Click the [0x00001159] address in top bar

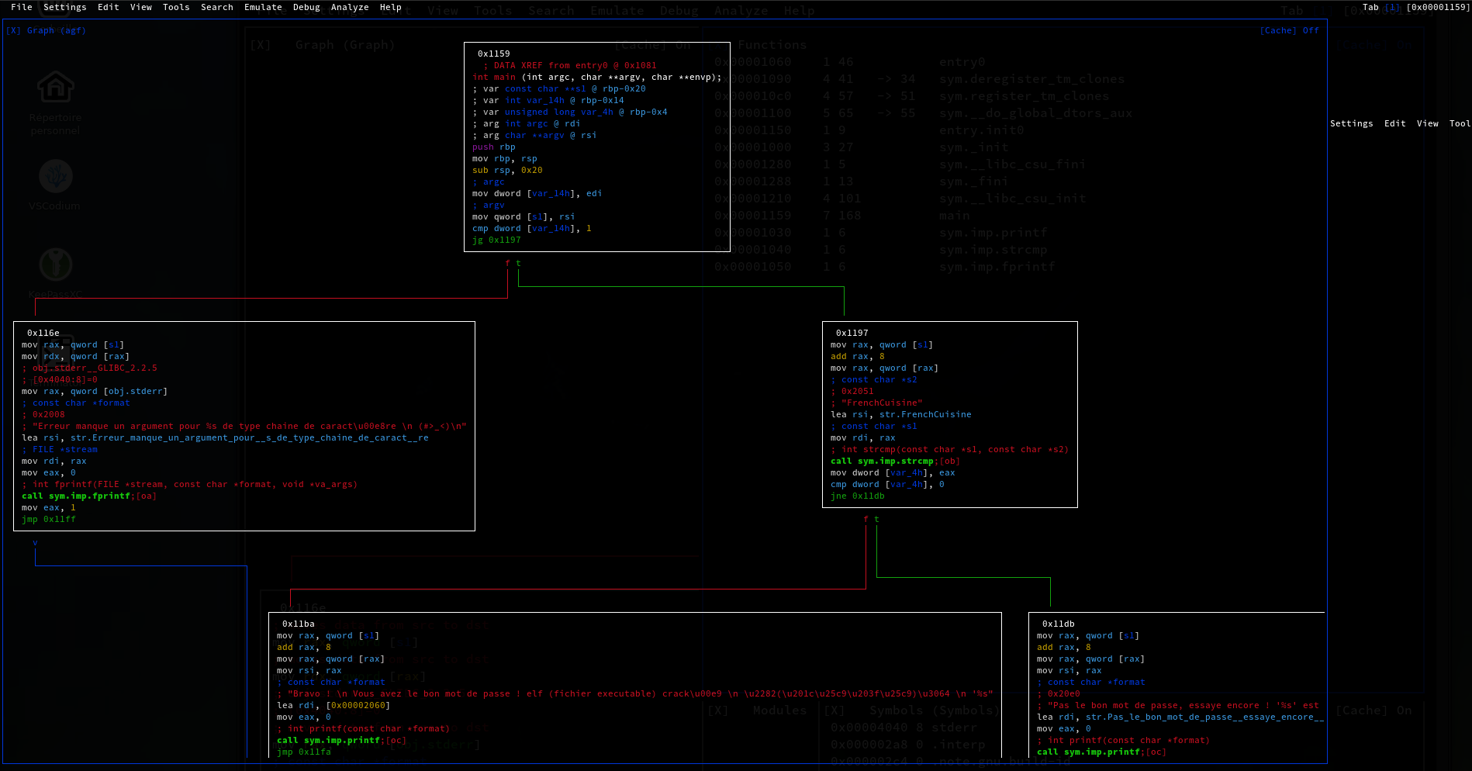(1439, 7)
